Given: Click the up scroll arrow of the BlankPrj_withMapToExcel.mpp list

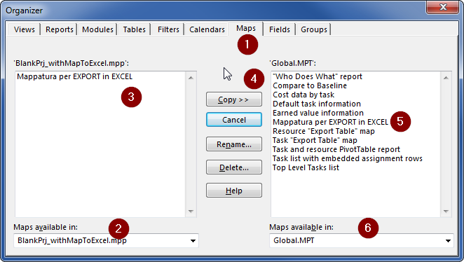Looking at the screenshot, I should 191,78.
